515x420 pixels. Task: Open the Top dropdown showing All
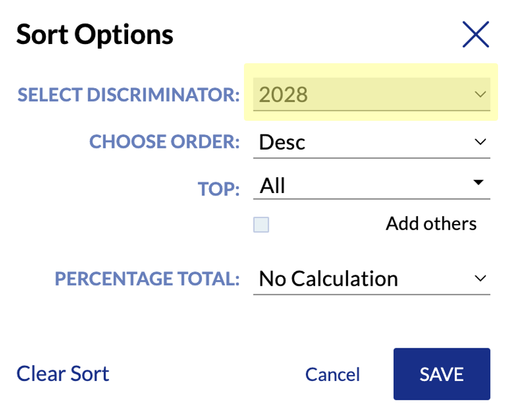(x=372, y=185)
